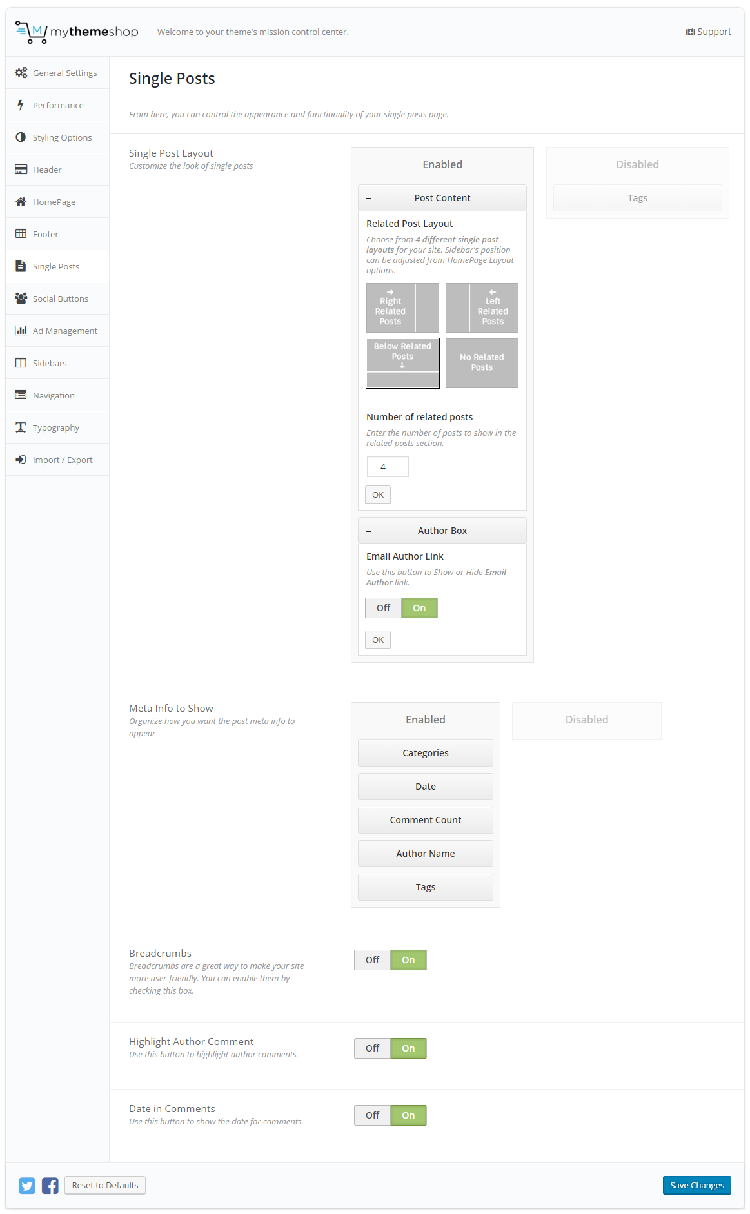The width and height of the screenshot is (750, 1214).
Task: Click the number of related posts field
Action: coord(388,467)
